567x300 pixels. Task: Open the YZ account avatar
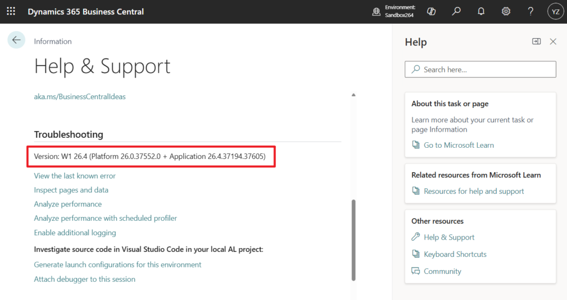(555, 12)
